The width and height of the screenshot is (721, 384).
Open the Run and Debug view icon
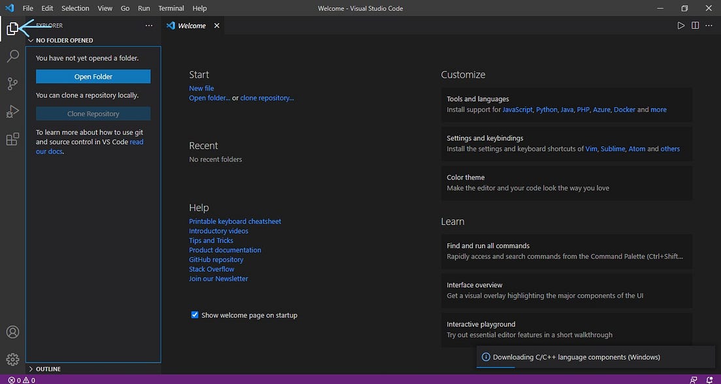[x=12, y=111]
